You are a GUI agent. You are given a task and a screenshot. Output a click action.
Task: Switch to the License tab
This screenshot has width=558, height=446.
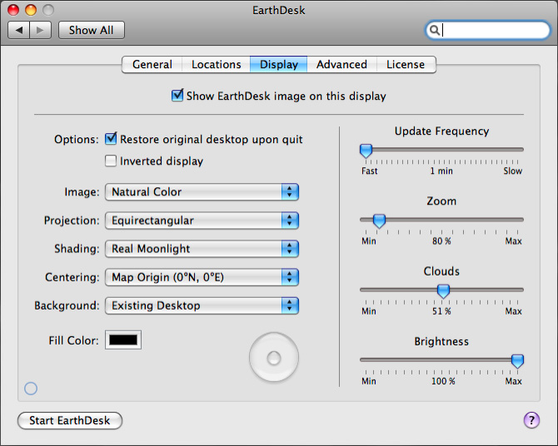(406, 64)
